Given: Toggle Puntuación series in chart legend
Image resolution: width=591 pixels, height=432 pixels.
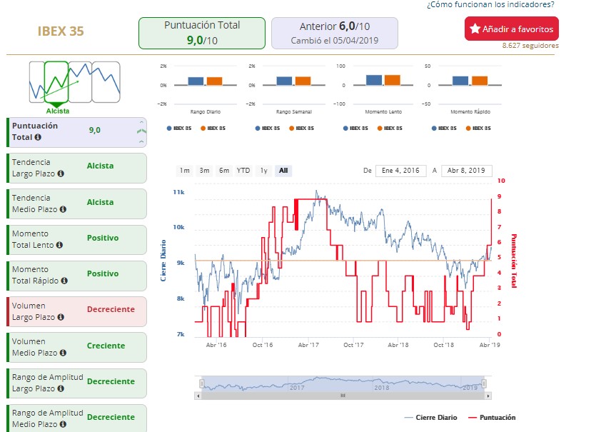Looking at the screenshot, I should click(492, 417).
